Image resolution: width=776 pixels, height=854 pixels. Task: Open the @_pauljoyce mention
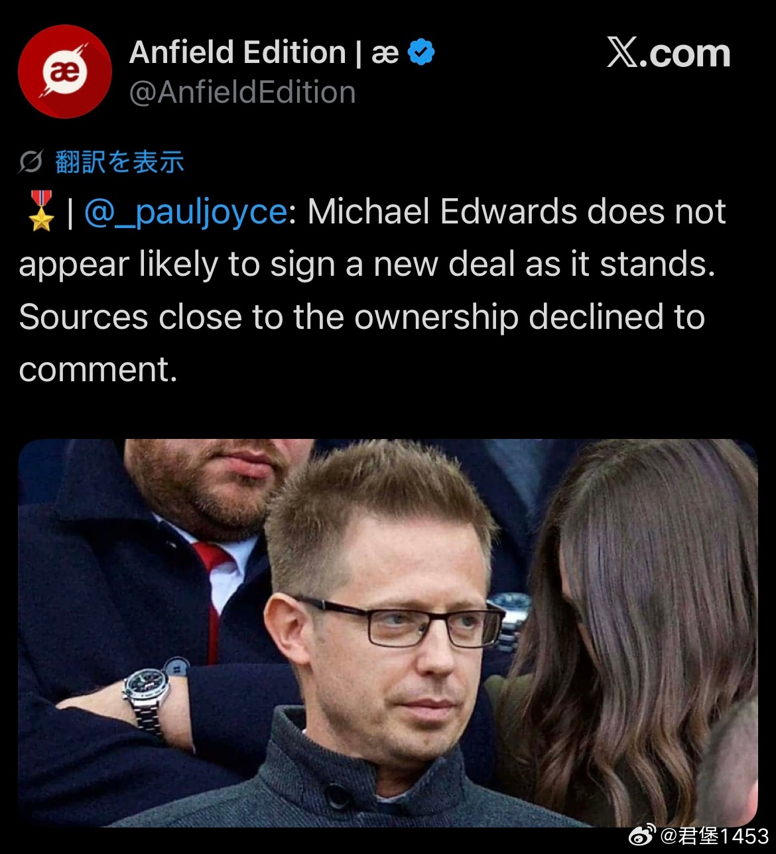tap(186, 213)
